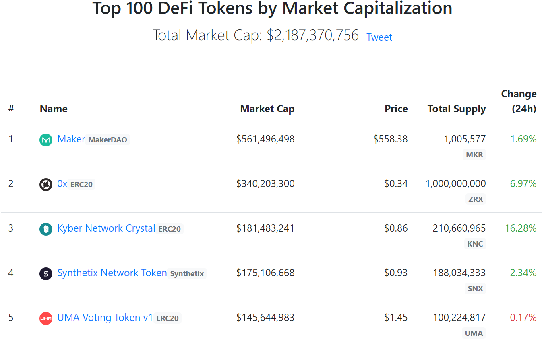Click the Synthetix badge next to Synthetix Network Token
This screenshot has height=339, width=542.
pos(186,273)
